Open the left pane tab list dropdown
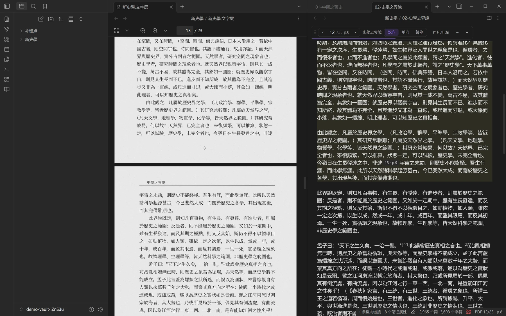Image resolution: width=506 pixels, height=316 pixels. 299,6
